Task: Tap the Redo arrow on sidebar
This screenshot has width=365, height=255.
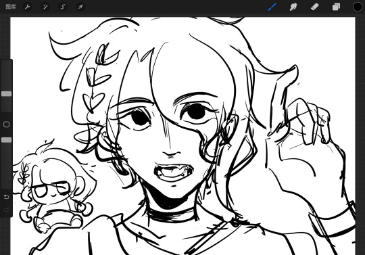Action: 7,210
